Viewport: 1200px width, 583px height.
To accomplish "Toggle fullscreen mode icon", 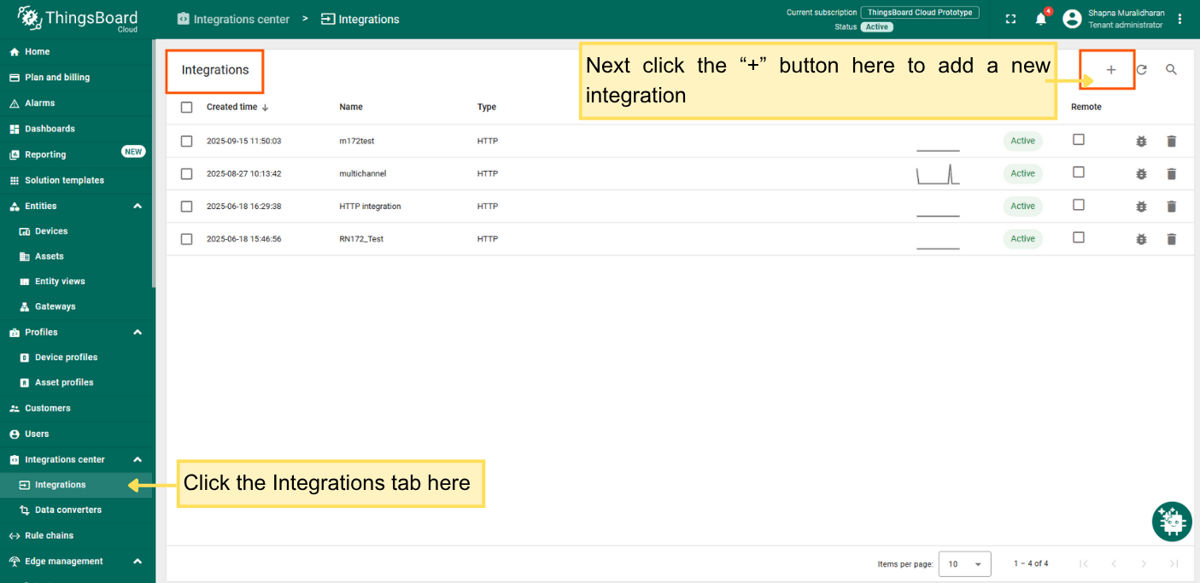I will click(x=1010, y=19).
